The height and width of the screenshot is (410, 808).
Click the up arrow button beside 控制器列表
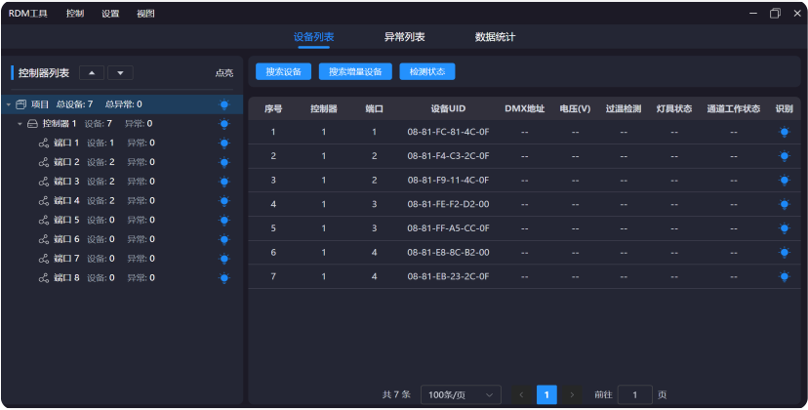92,72
